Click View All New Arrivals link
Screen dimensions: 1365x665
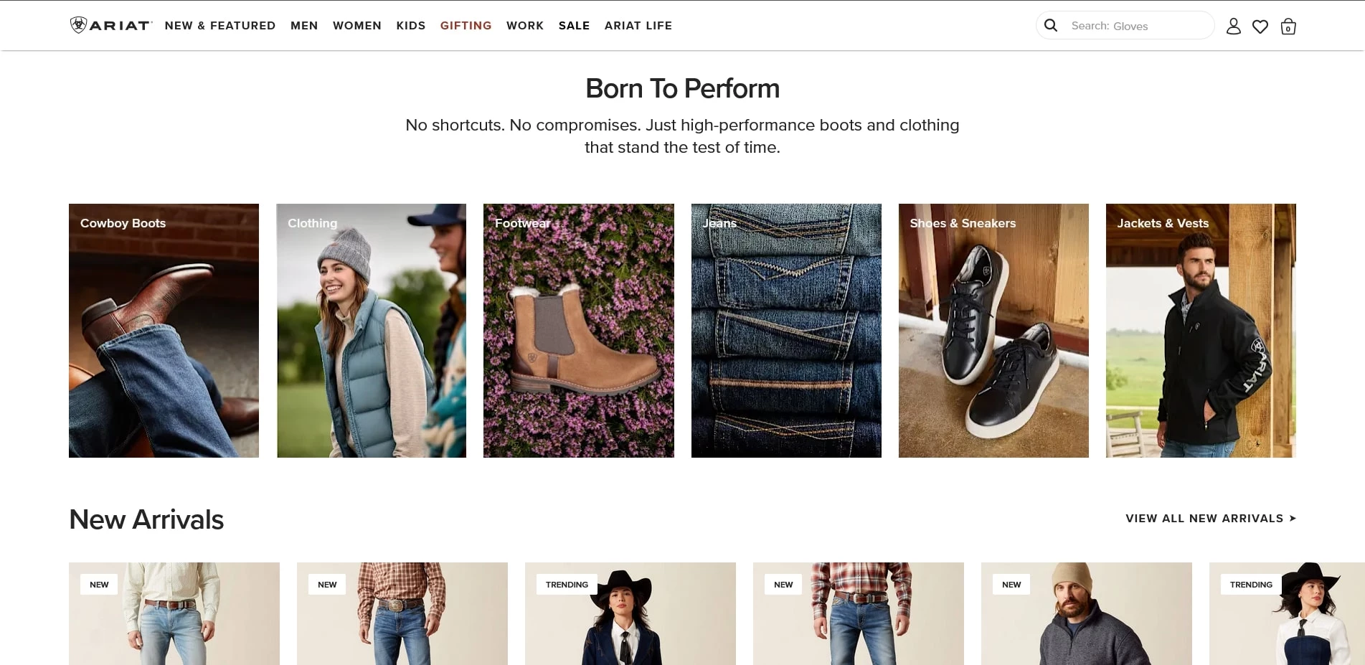pyautogui.click(x=1204, y=518)
